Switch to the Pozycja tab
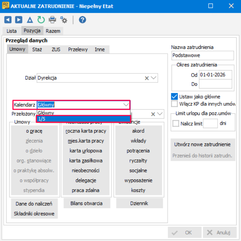Viewport: 241px width, 241px height. [32, 31]
